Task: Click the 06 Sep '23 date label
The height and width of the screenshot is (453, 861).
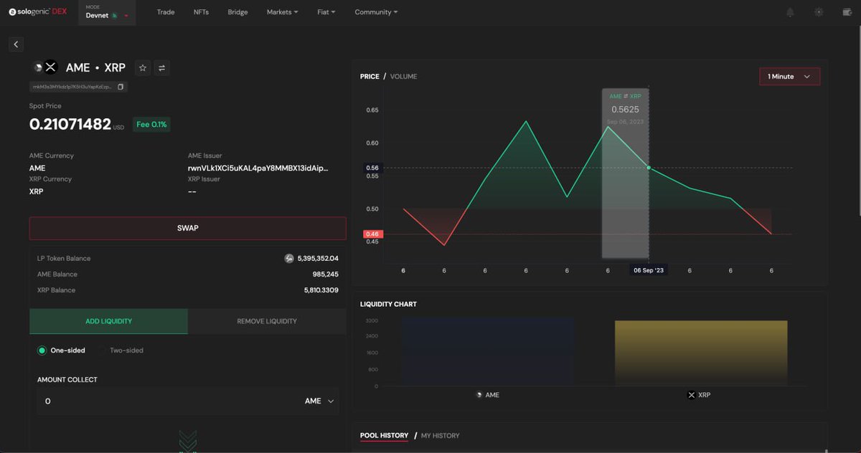Action: 649,271
